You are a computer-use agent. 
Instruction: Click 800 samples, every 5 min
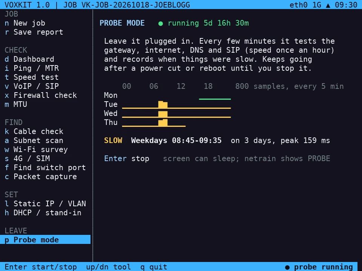coord(289,87)
